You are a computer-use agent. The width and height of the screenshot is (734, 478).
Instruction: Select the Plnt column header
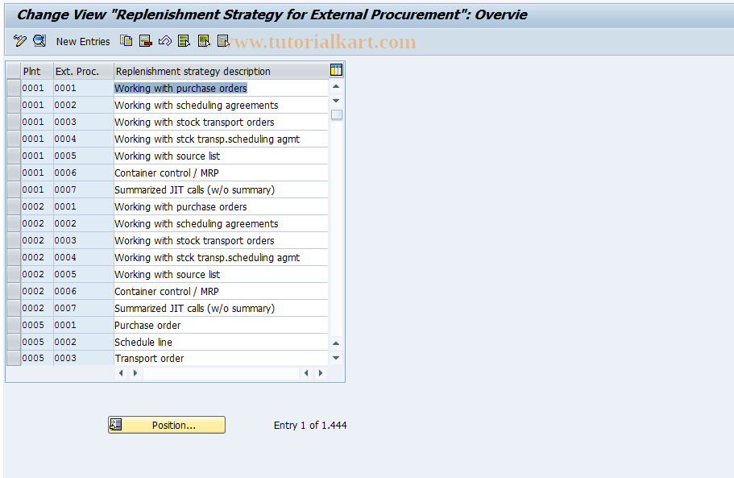coord(33,71)
